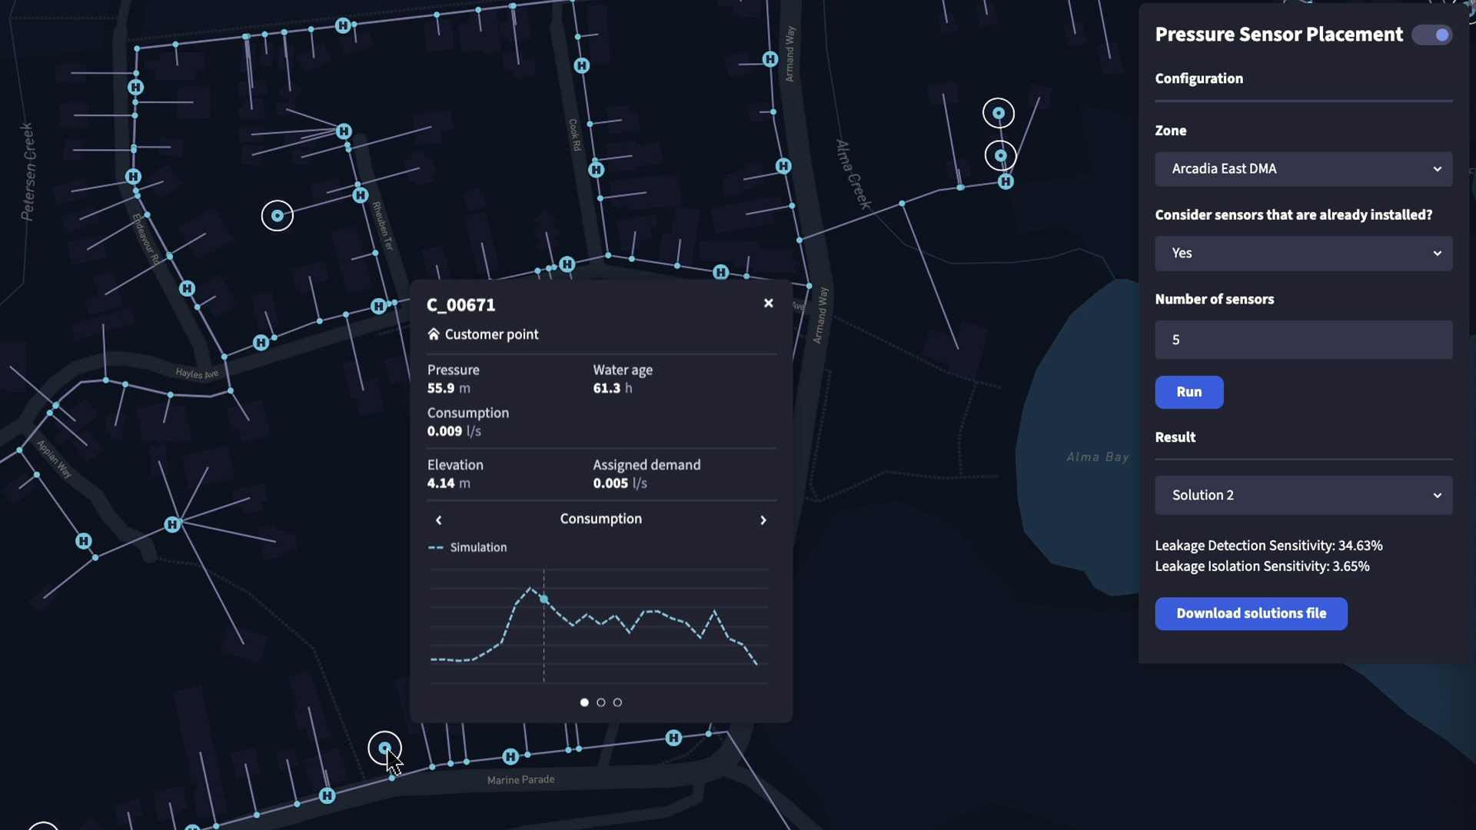Expand the already-installed sensors Yes dropdown
This screenshot has width=1476, height=830.
point(1303,254)
